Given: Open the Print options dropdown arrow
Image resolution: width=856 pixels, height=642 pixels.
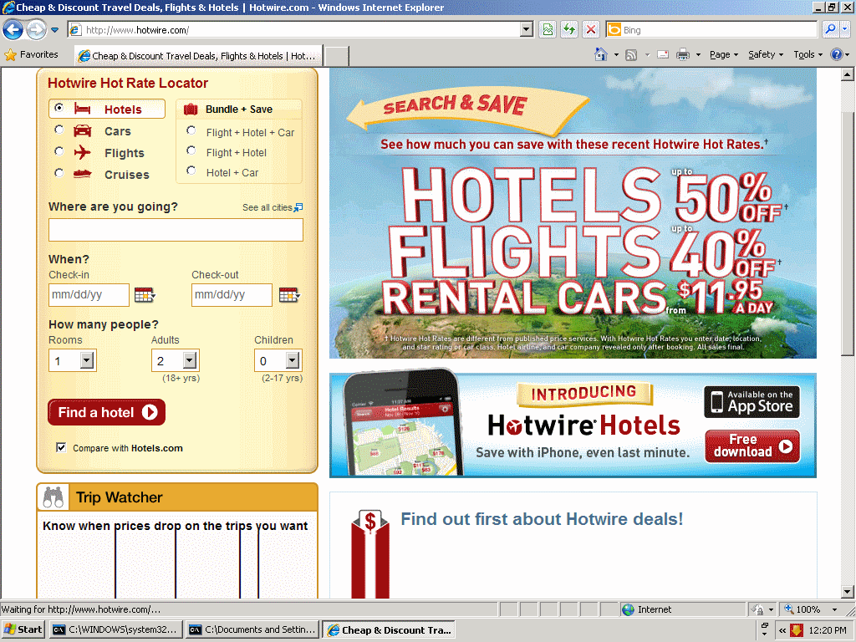Looking at the screenshot, I should (x=698, y=54).
